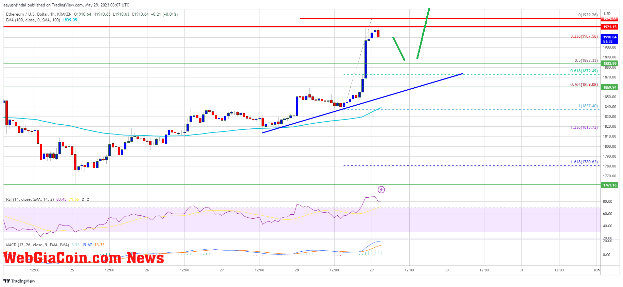
Task: Click the Fibonacci label 0.764(1859.08)
Action: point(584,85)
